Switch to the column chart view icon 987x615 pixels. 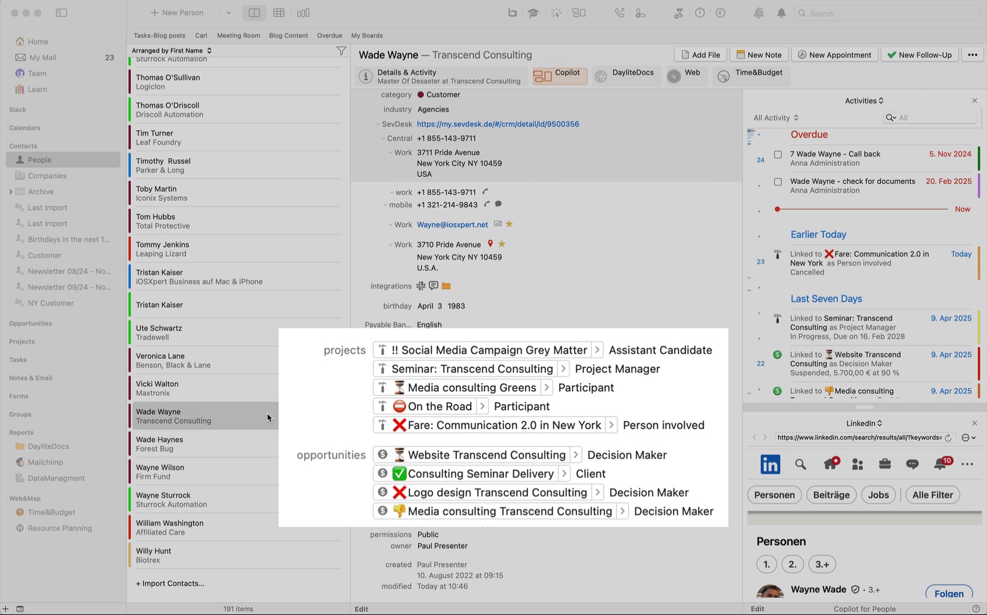click(x=303, y=13)
